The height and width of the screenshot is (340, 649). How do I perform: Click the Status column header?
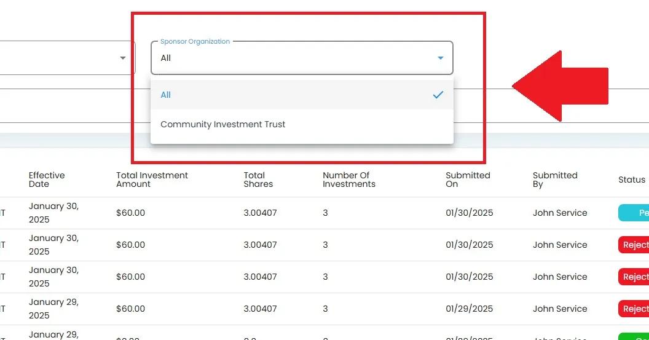(631, 180)
